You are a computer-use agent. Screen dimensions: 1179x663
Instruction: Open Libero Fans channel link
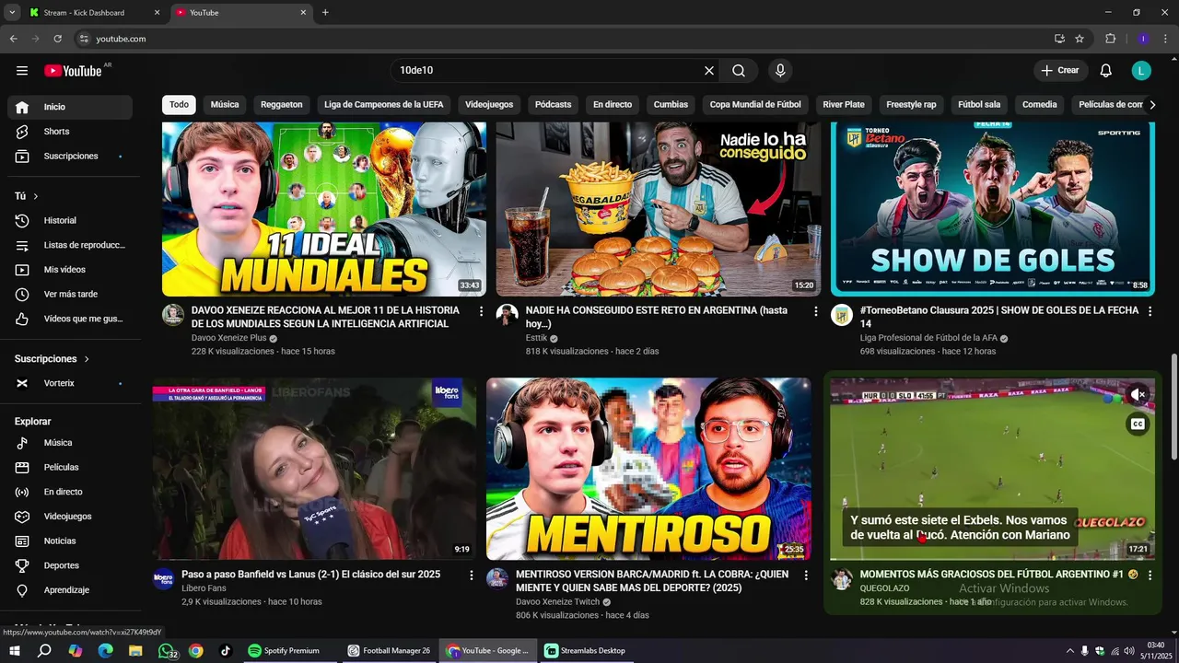(x=204, y=588)
